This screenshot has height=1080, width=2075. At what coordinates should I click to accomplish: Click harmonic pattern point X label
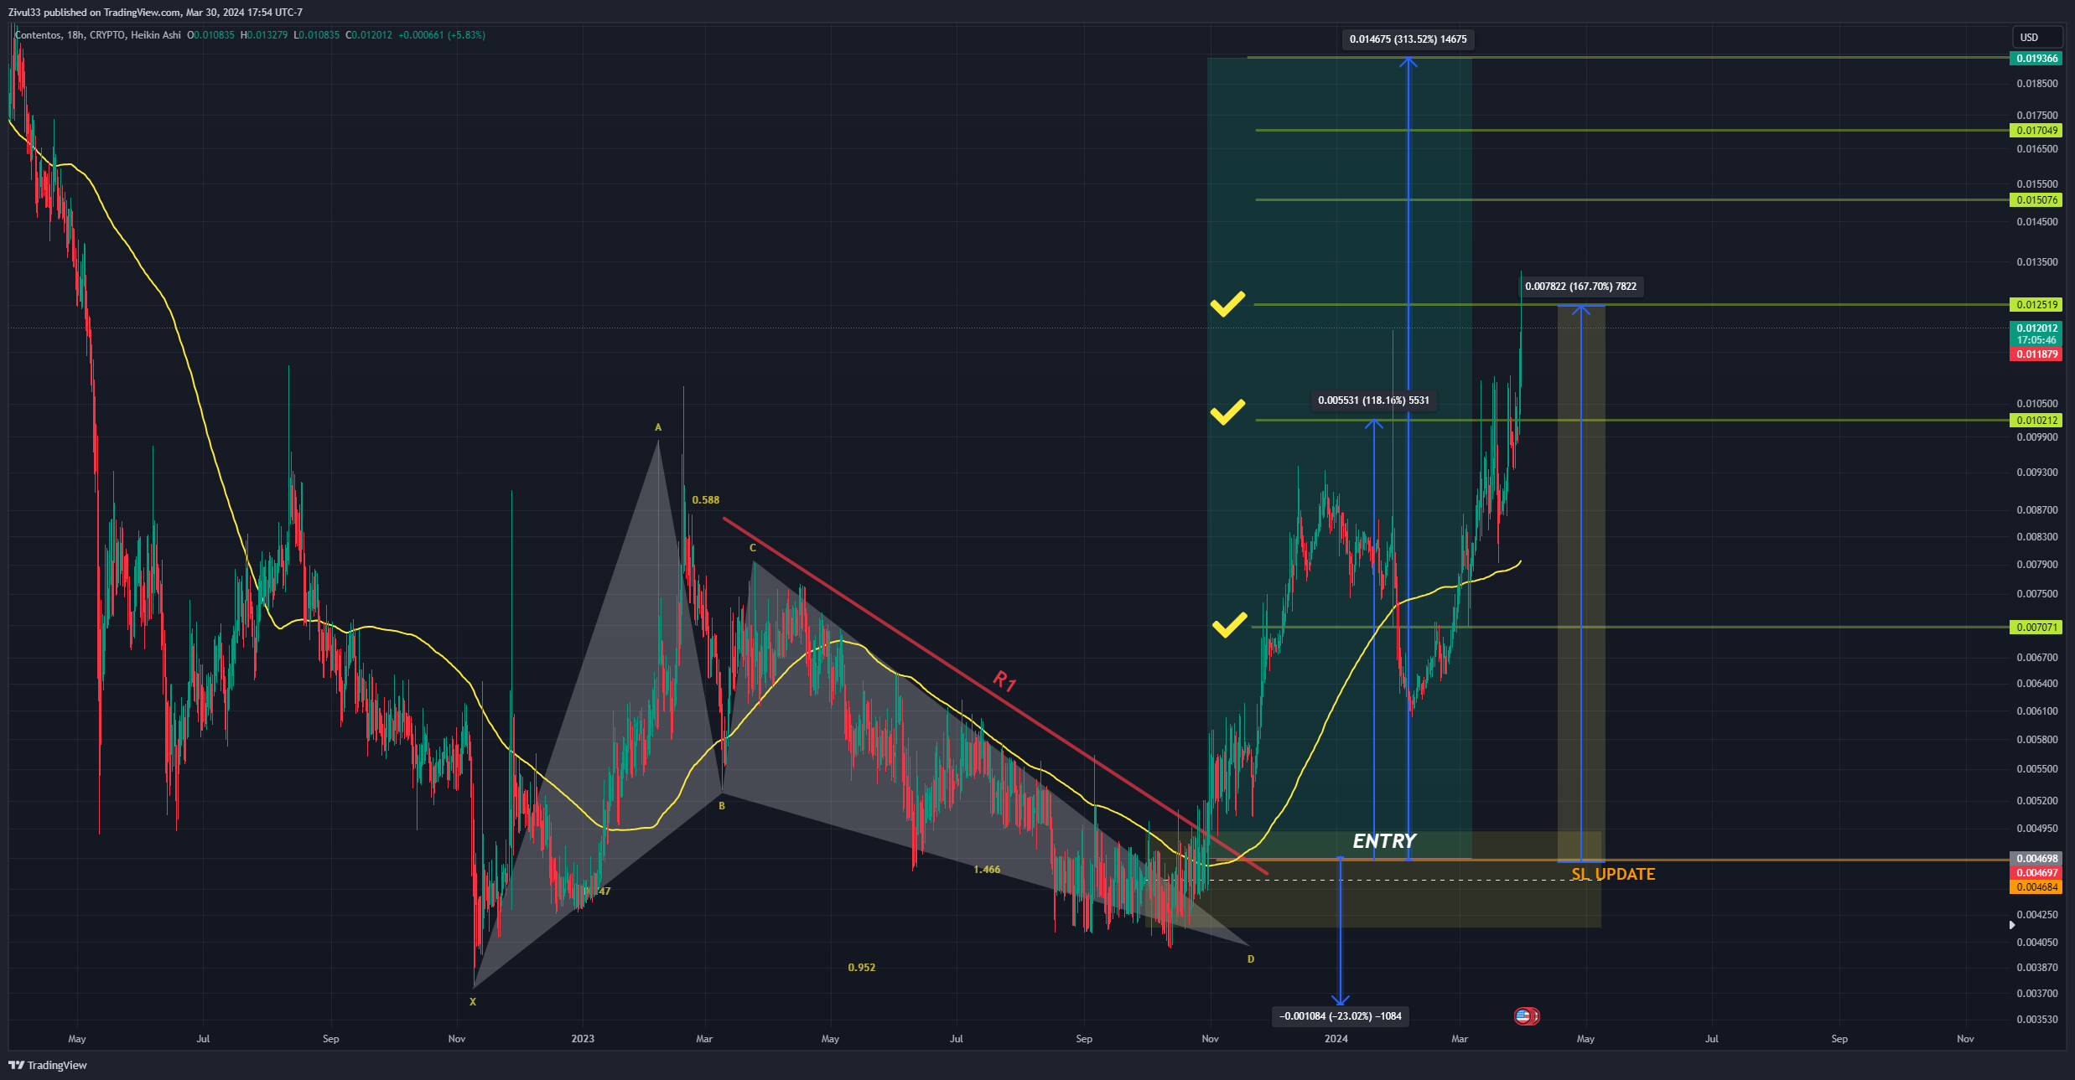[x=473, y=1002]
